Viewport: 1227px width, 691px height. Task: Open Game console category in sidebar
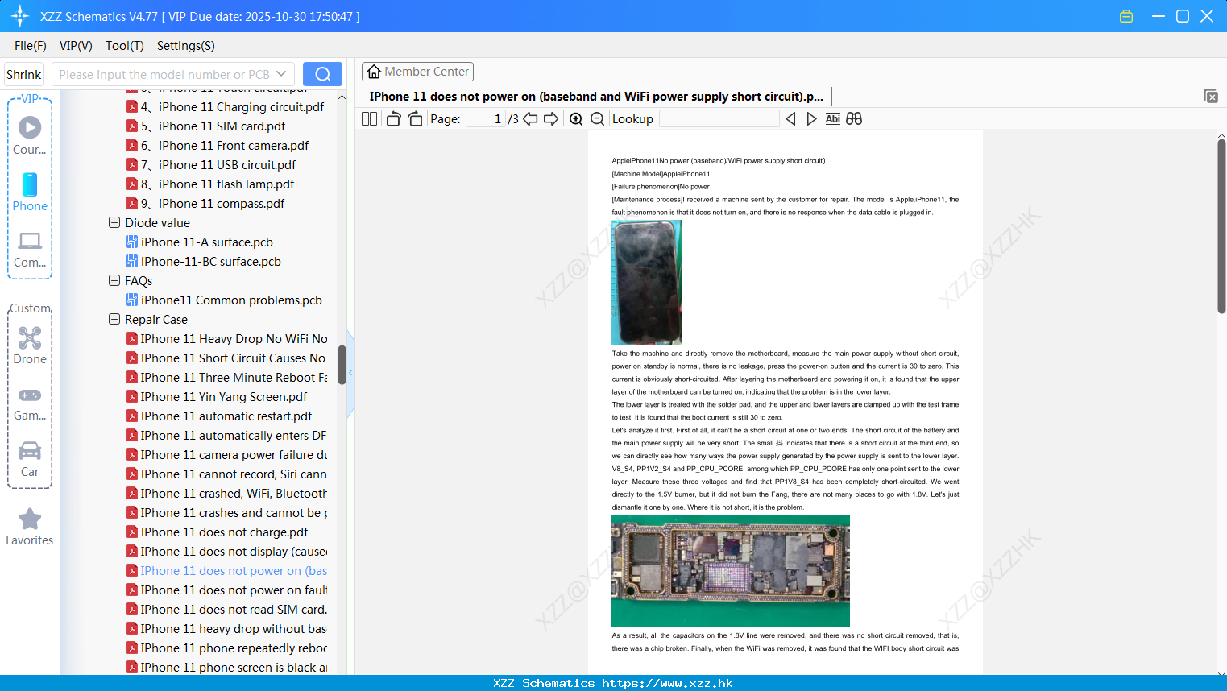coord(30,403)
